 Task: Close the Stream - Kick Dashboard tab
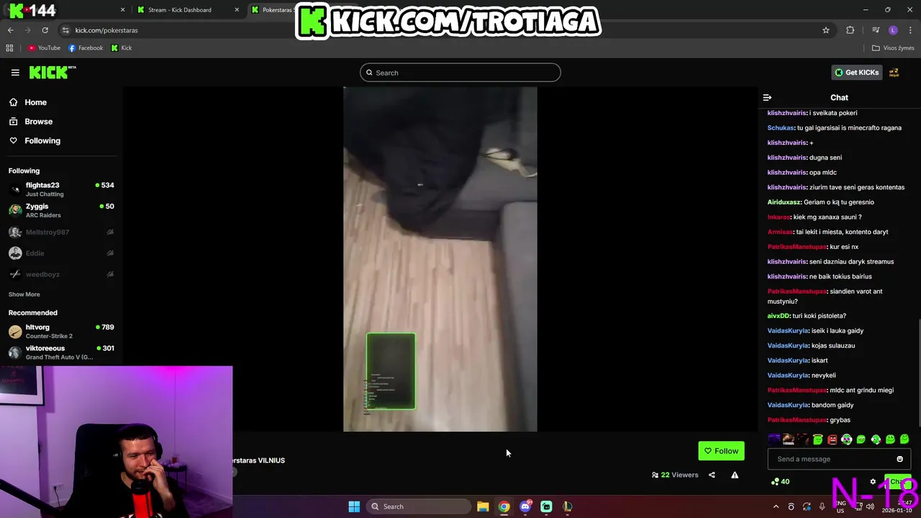click(x=237, y=10)
